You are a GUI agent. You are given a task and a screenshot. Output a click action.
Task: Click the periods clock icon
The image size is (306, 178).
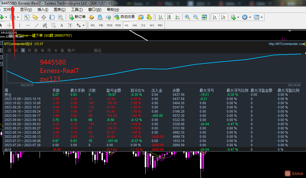tap(245, 17)
